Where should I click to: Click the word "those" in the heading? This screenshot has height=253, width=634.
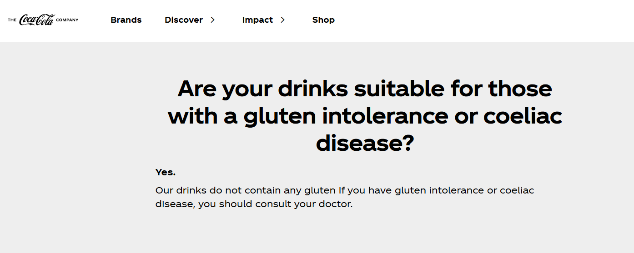click(x=520, y=89)
